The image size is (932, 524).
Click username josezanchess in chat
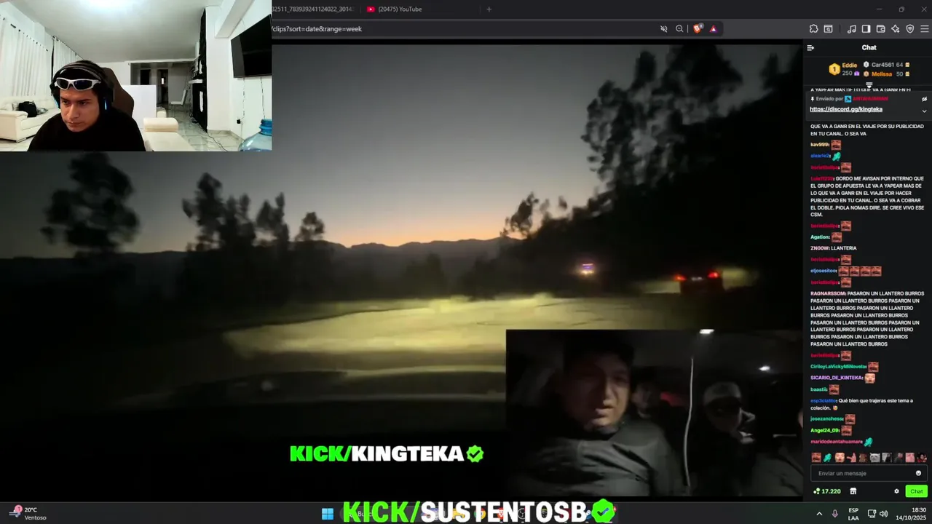point(826,418)
